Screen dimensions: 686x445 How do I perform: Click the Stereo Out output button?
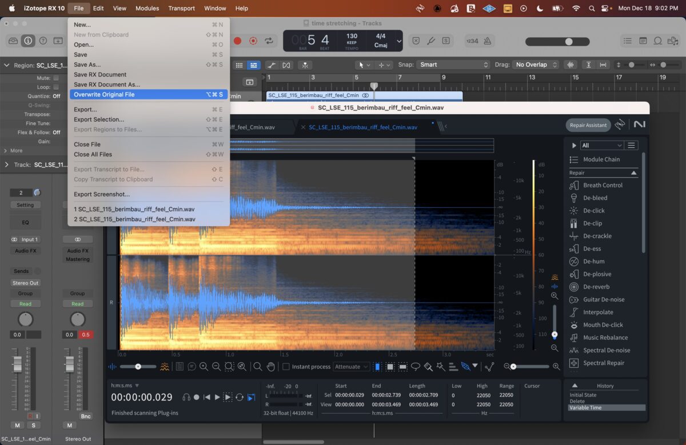coord(25,283)
